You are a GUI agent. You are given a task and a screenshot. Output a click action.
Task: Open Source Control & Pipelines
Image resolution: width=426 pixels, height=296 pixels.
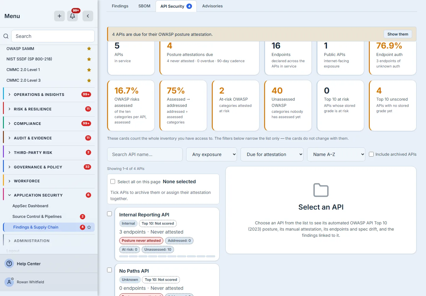tap(37, 217)
